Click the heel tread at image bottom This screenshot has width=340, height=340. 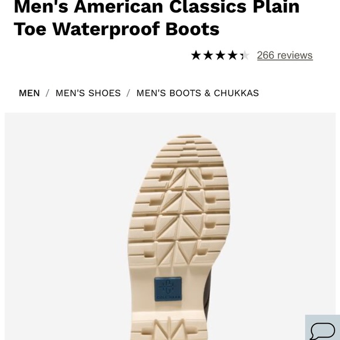(169, 329)
